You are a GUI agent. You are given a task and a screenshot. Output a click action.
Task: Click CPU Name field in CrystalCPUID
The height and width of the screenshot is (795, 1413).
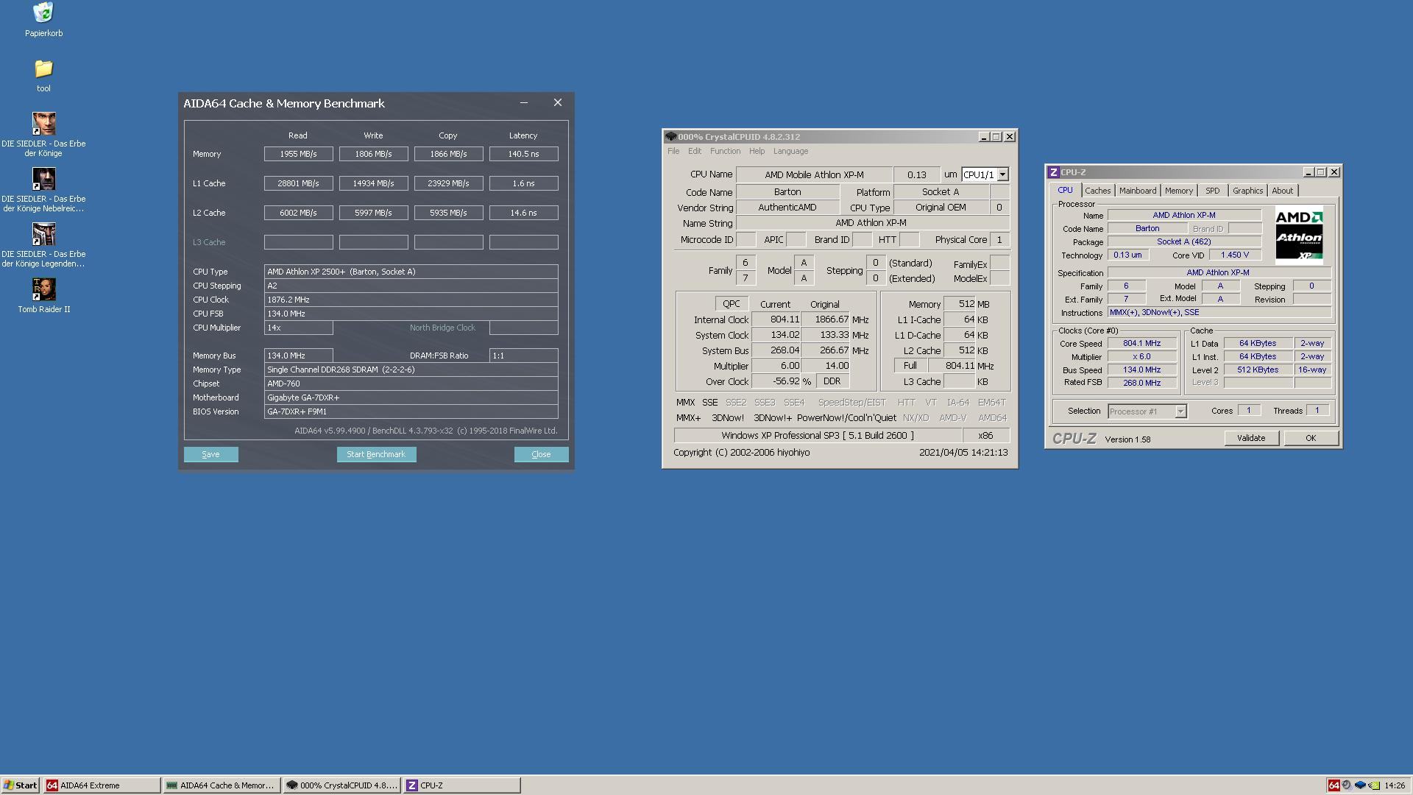tap(813, 174)
